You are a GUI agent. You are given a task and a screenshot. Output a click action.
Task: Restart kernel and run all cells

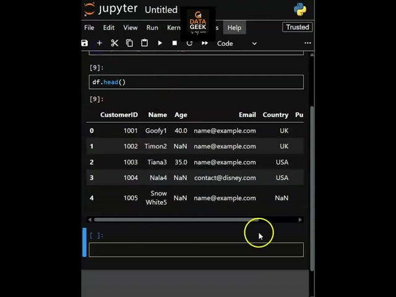pos(205,43)
